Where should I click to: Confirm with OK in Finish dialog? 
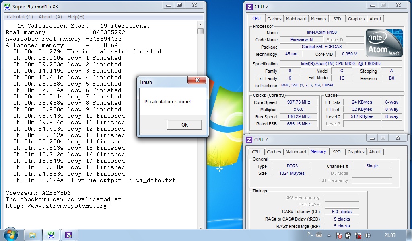184,125
